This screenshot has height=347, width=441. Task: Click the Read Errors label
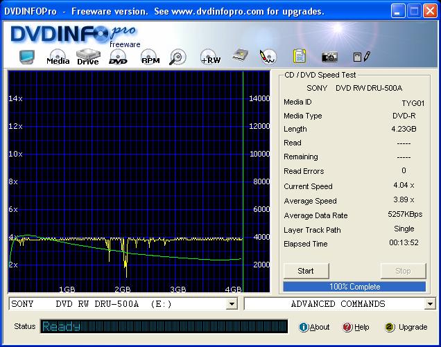click(x=304, y=171)
